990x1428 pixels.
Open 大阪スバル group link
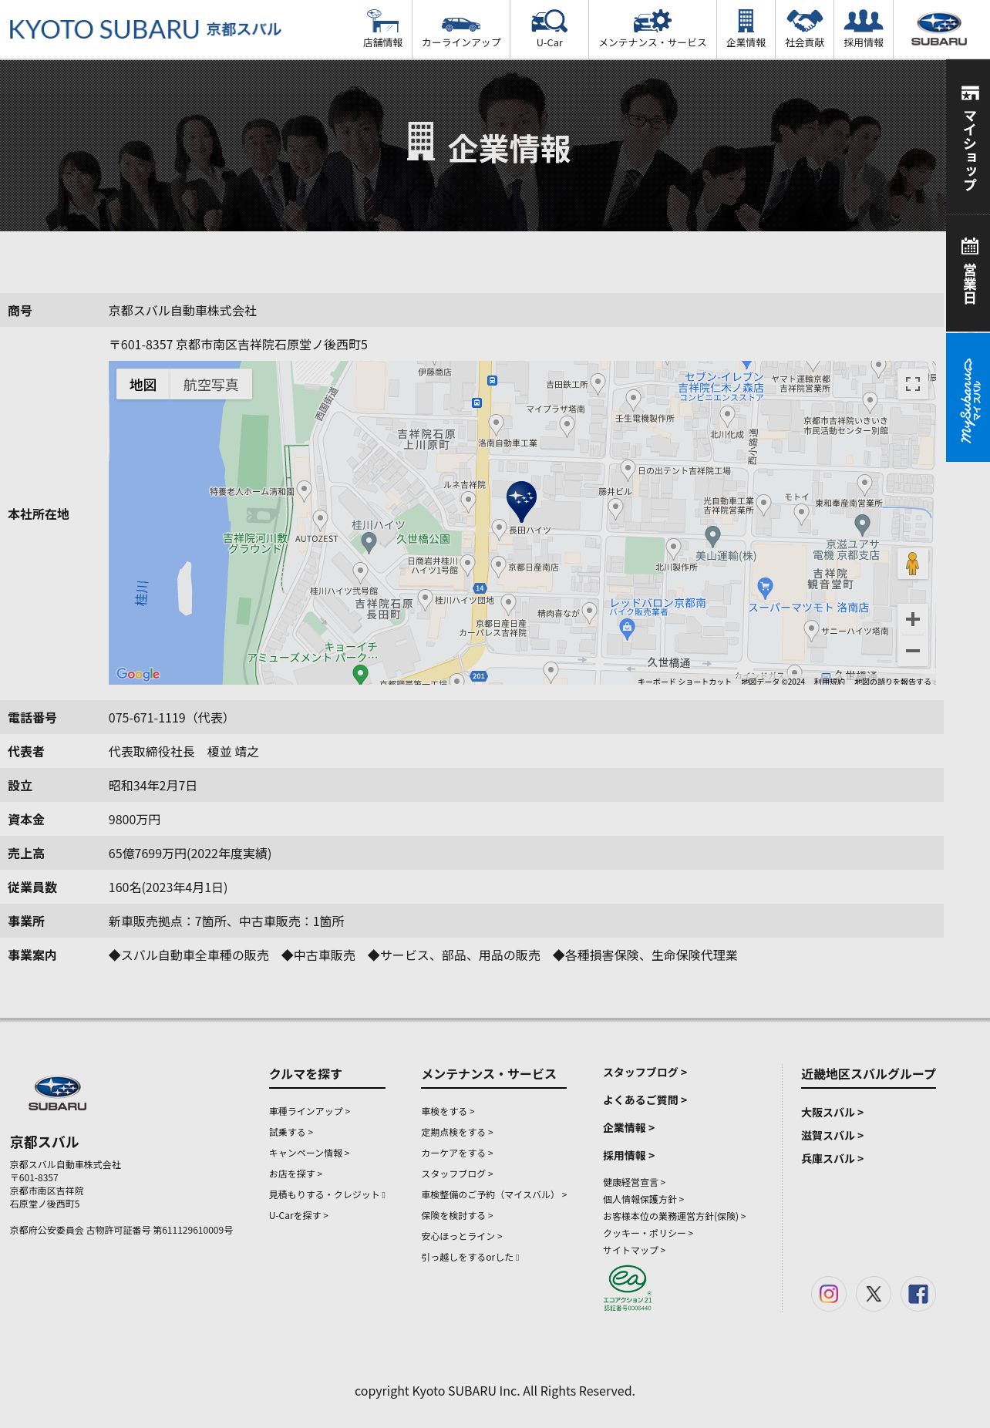(832, 1112)
